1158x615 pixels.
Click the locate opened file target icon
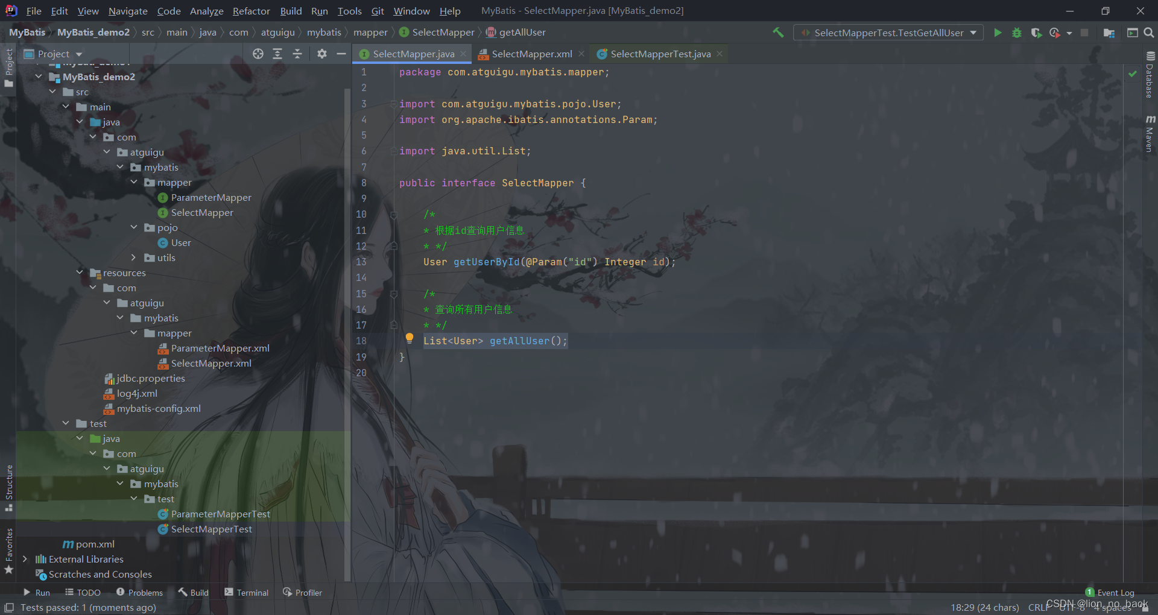(x=258, y=54)
